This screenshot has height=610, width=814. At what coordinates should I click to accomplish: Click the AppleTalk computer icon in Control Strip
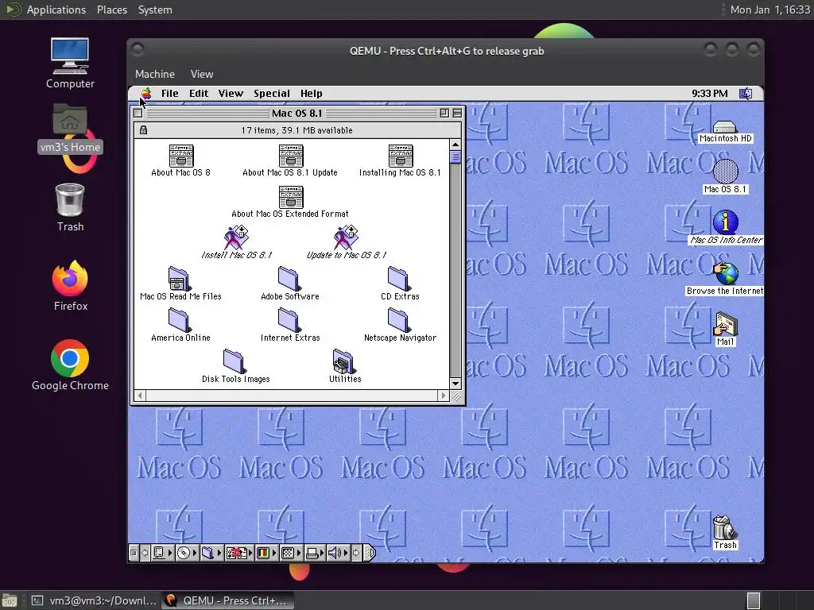[x=159, y=553]
